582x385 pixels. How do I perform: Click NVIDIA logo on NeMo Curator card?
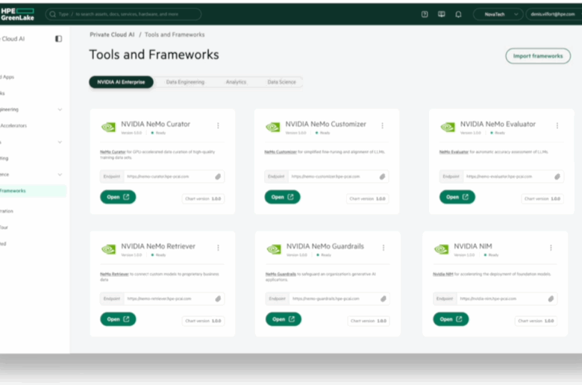(108, 128)
